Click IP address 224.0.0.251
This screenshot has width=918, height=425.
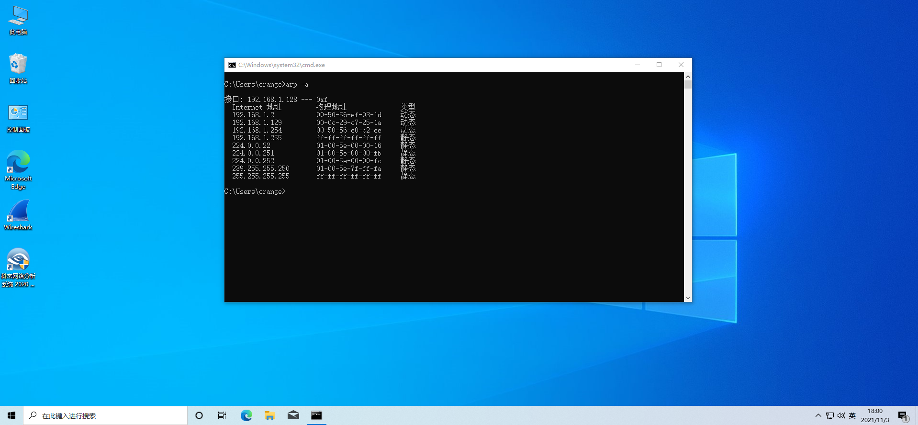pyautogui.click(x=253, y=153)
